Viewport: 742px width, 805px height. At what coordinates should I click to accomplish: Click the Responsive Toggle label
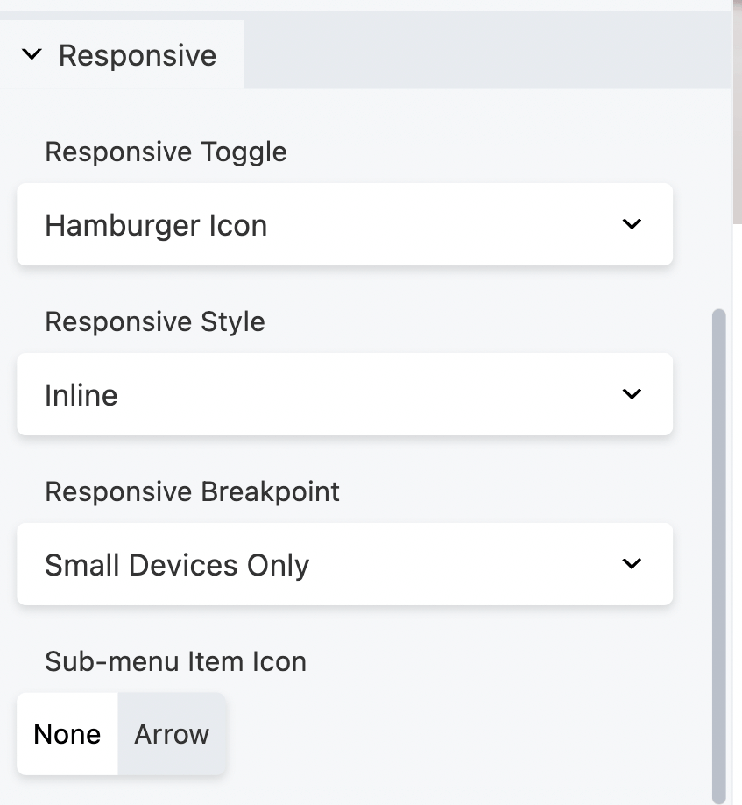click(x=166, y=152)
